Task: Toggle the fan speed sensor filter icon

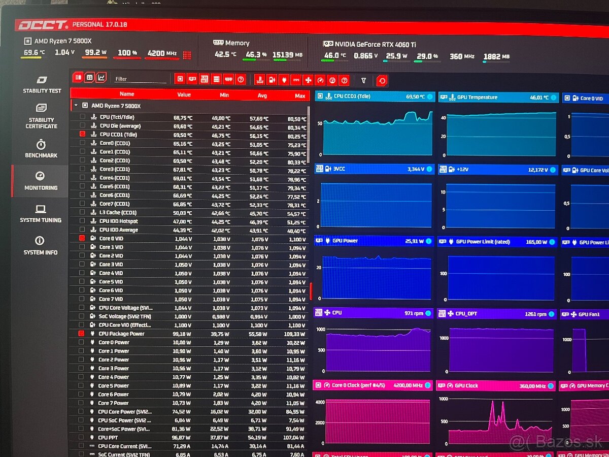Action: tap(308, 80)
